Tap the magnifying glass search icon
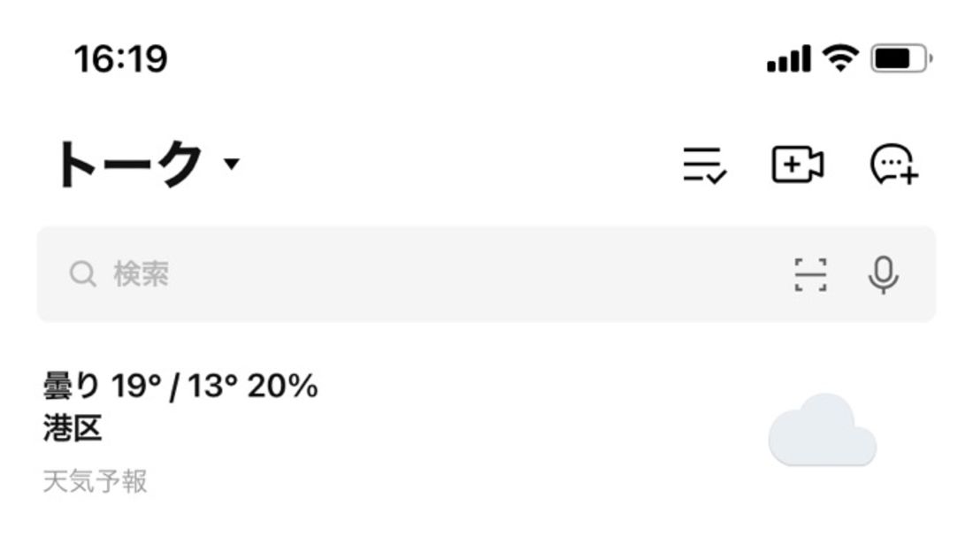973x552 pixels. pyautogui.click(x=82, y=274)
